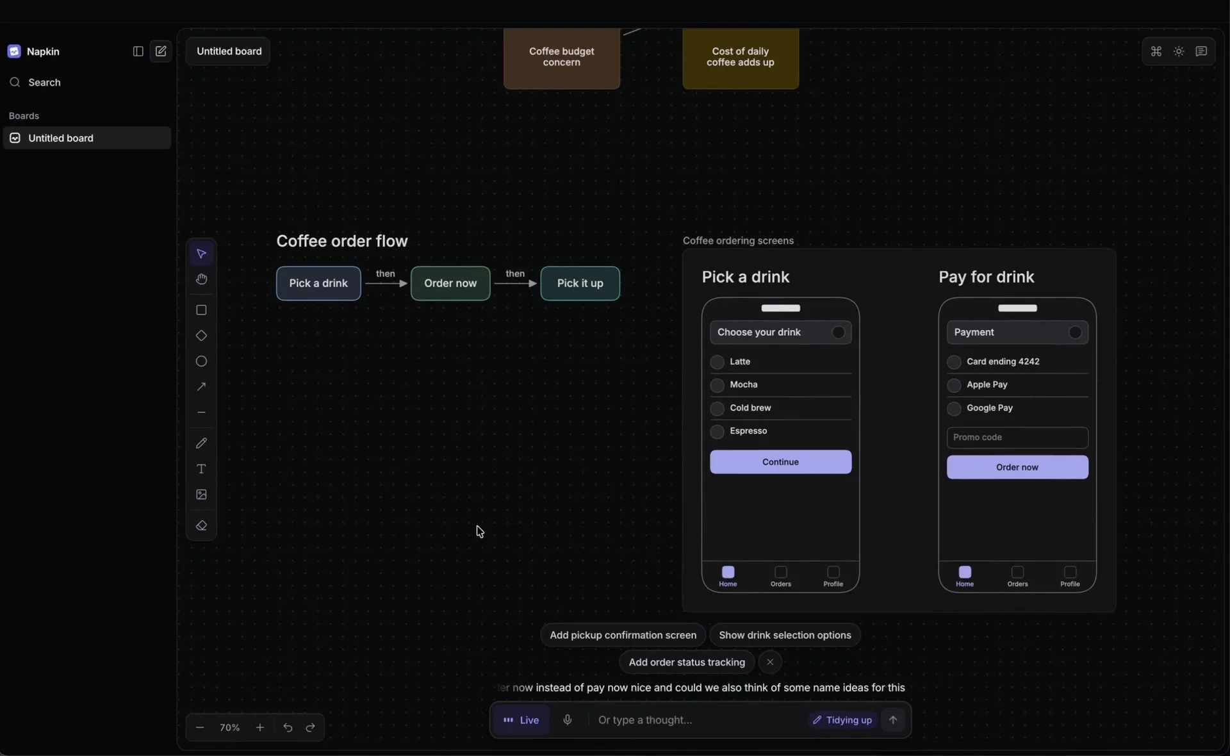This screenshot has height=756, width=1230.
Task: Select the Cost of daily coffee card
Action: coord(741,58)
